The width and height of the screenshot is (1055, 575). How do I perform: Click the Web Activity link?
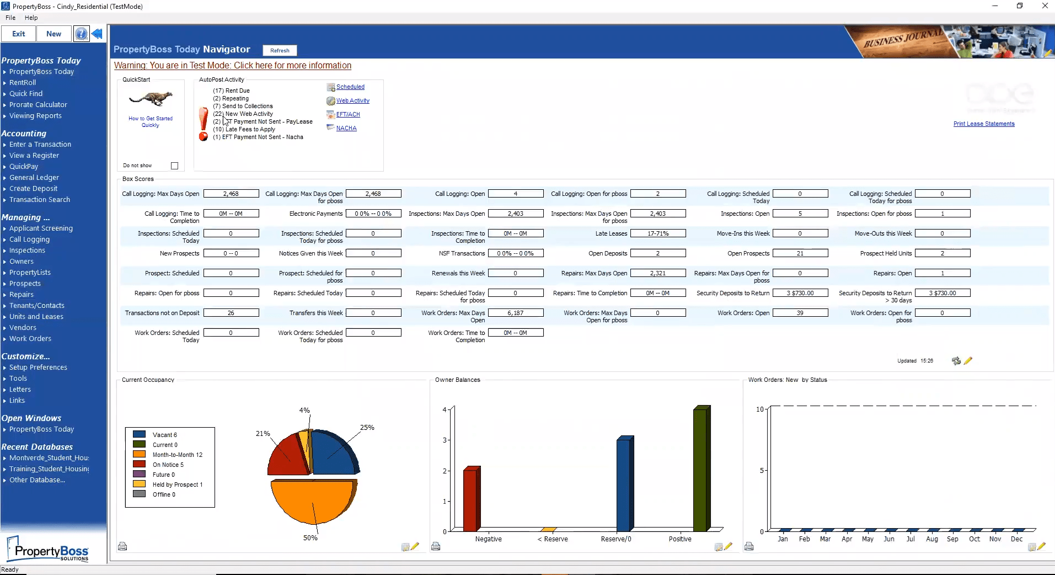pos(353,100)
